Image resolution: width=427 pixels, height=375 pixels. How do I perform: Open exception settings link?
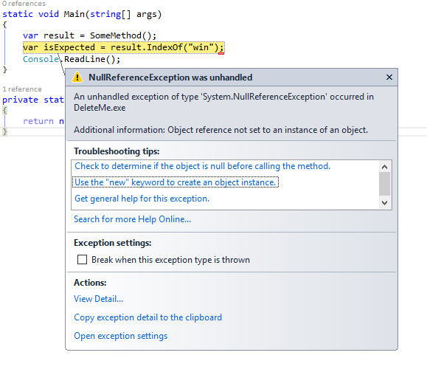121,336
